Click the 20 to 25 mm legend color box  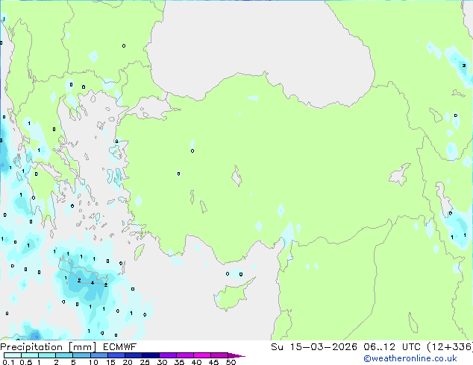pos(133,355)
